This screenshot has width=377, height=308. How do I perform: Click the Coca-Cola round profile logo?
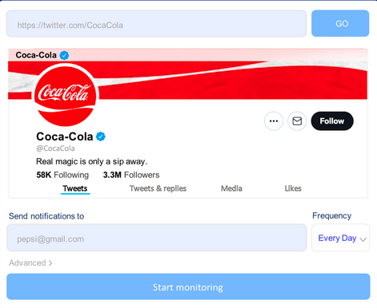point(66,95)
